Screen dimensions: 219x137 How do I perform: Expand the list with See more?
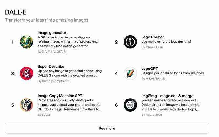pyautogui.click(x=107, y=128)
